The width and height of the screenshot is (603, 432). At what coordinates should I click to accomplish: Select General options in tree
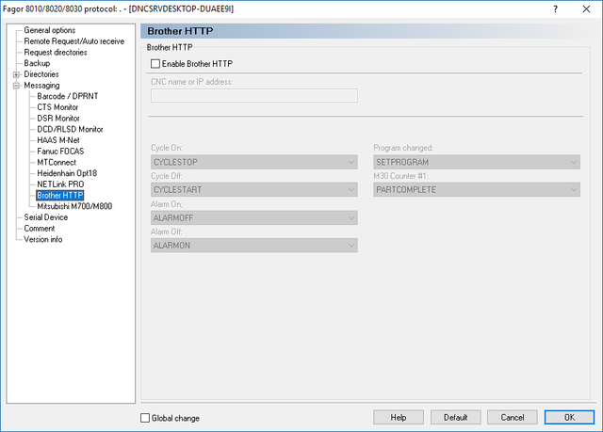pos(50,30)
